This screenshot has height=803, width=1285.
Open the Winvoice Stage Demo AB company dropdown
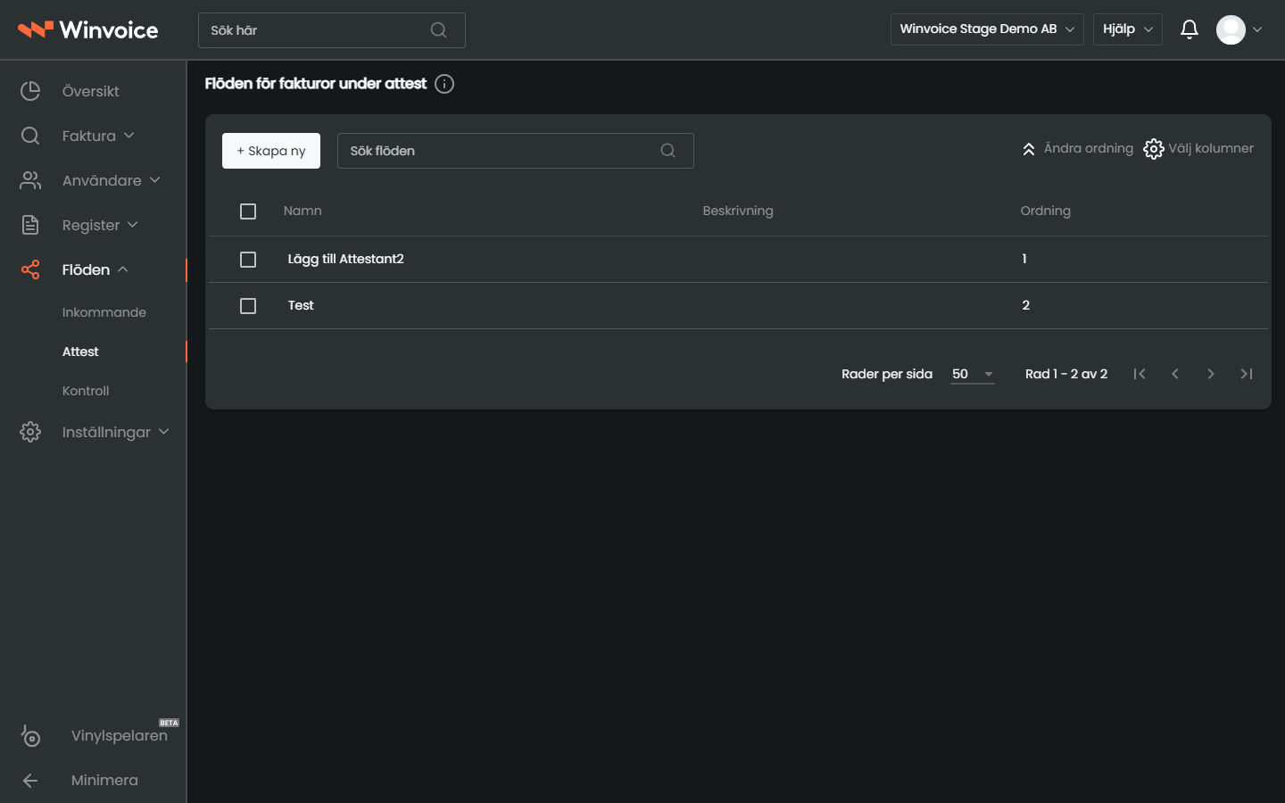click(x=987, y=29)
